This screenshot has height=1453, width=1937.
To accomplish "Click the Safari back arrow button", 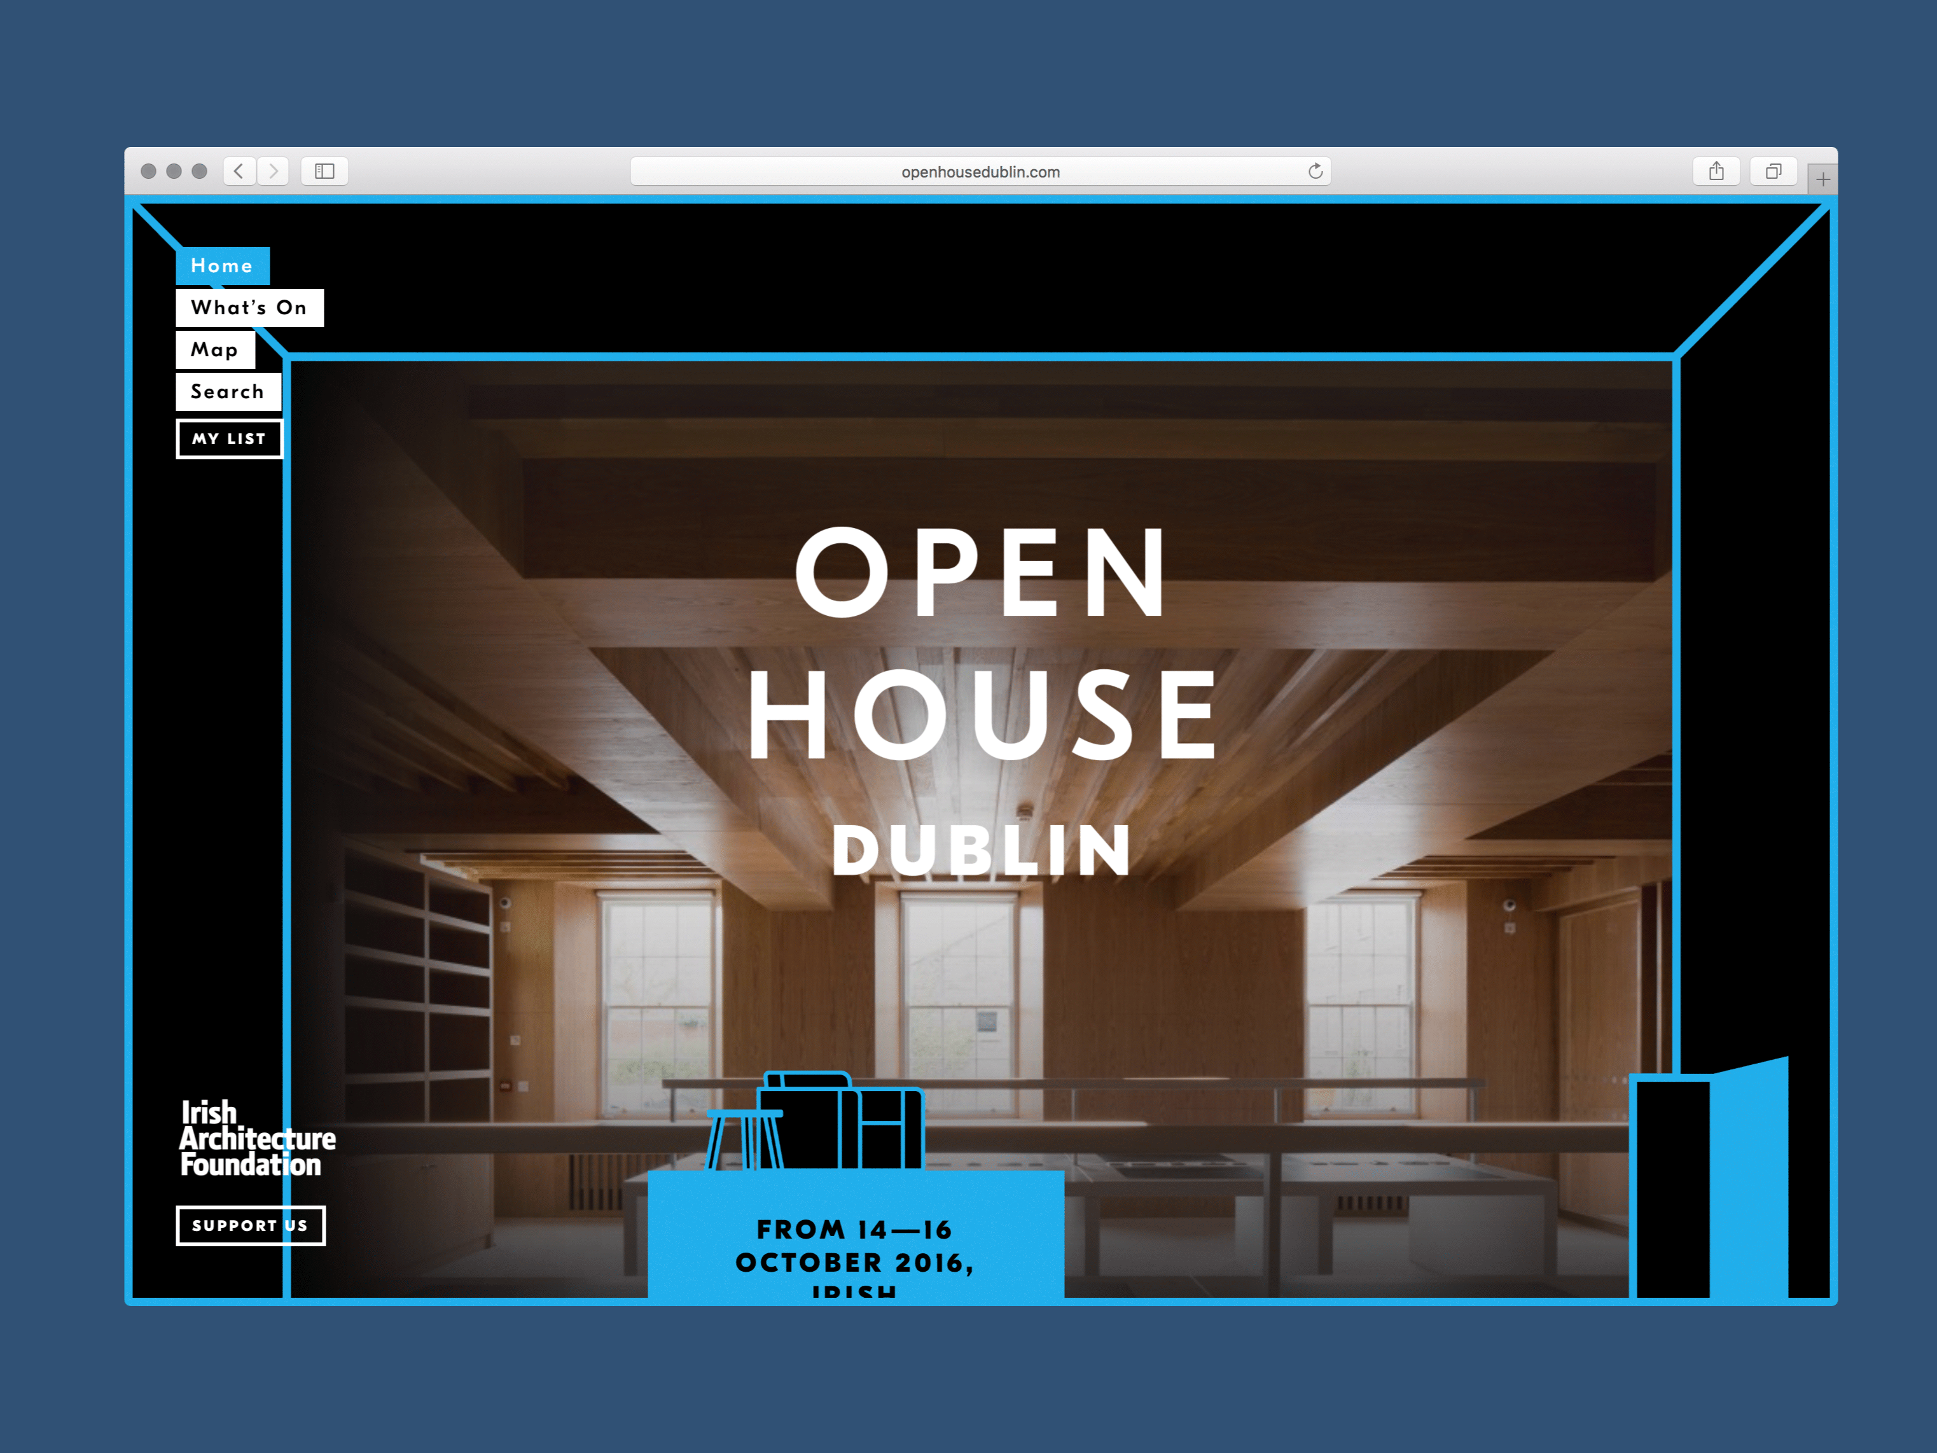I will pos(239,170).
